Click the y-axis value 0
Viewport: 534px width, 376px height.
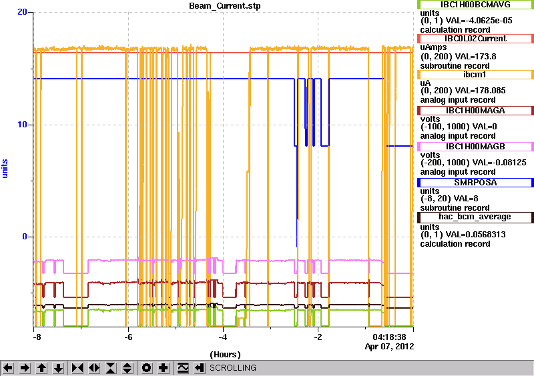[25, 237]
